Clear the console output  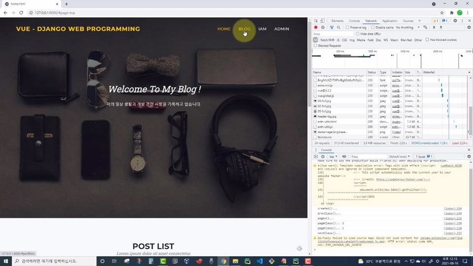click(323, 157)
